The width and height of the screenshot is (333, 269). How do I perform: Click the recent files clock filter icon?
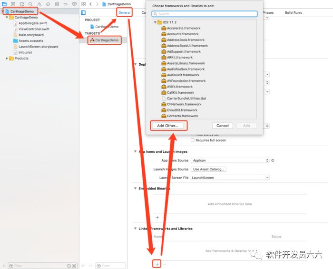point(69,266)
